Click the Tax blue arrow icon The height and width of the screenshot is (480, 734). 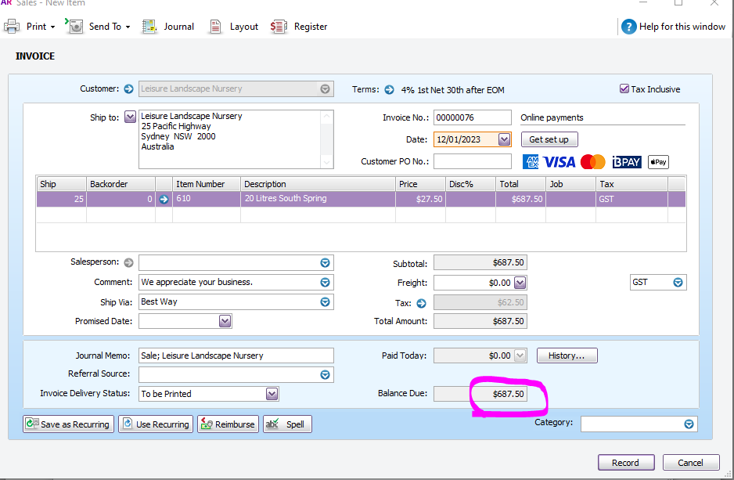point(421,303)
